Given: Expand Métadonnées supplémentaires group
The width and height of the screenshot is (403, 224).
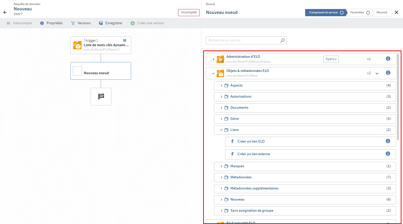Looking at the screenshot, I should (x=221, y=188).
